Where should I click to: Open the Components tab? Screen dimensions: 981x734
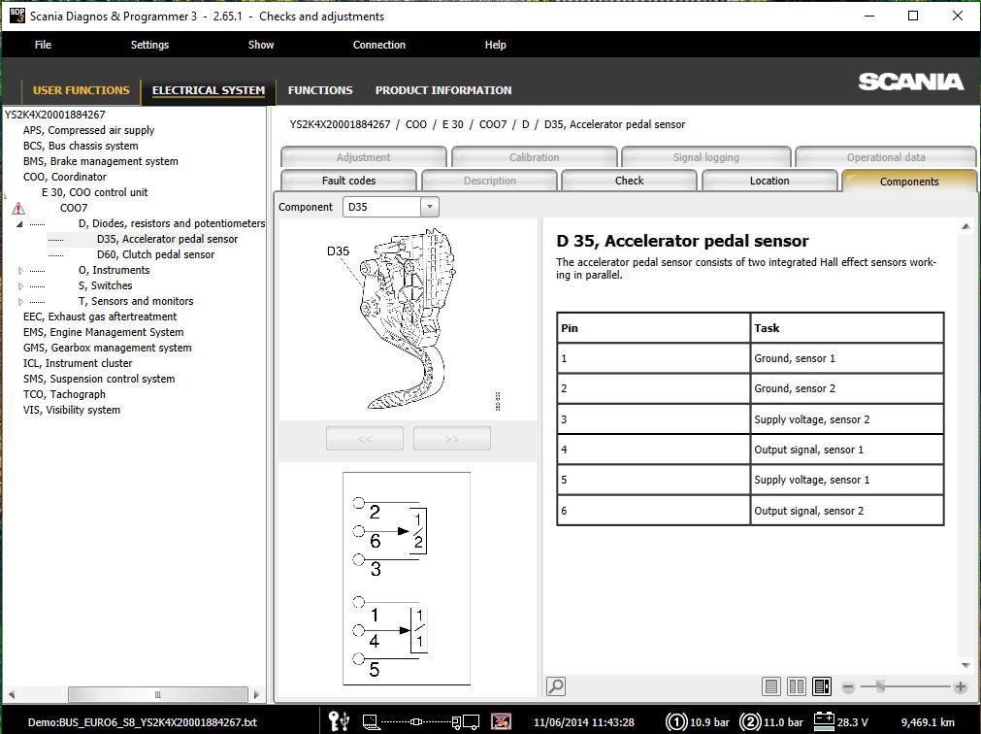[909, 181]
